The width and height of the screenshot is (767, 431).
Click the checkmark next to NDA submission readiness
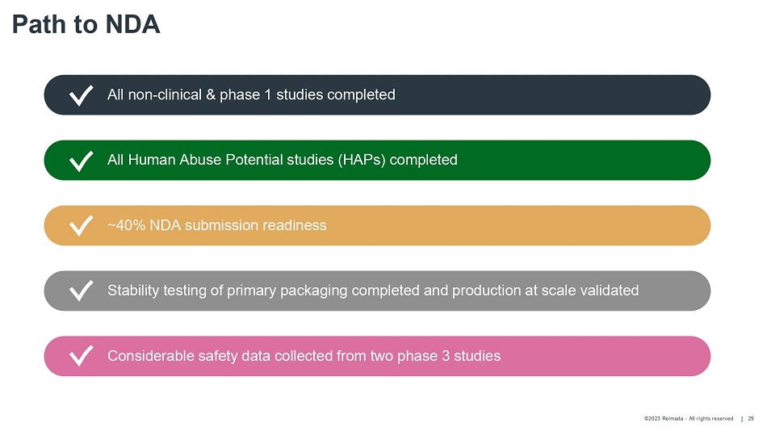tap(81, 226)
